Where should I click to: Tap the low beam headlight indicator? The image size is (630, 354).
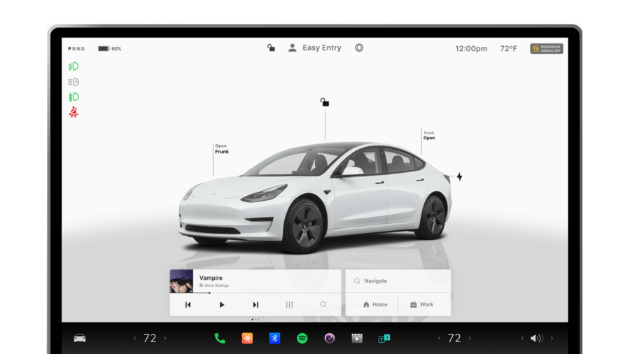(73, 66)
